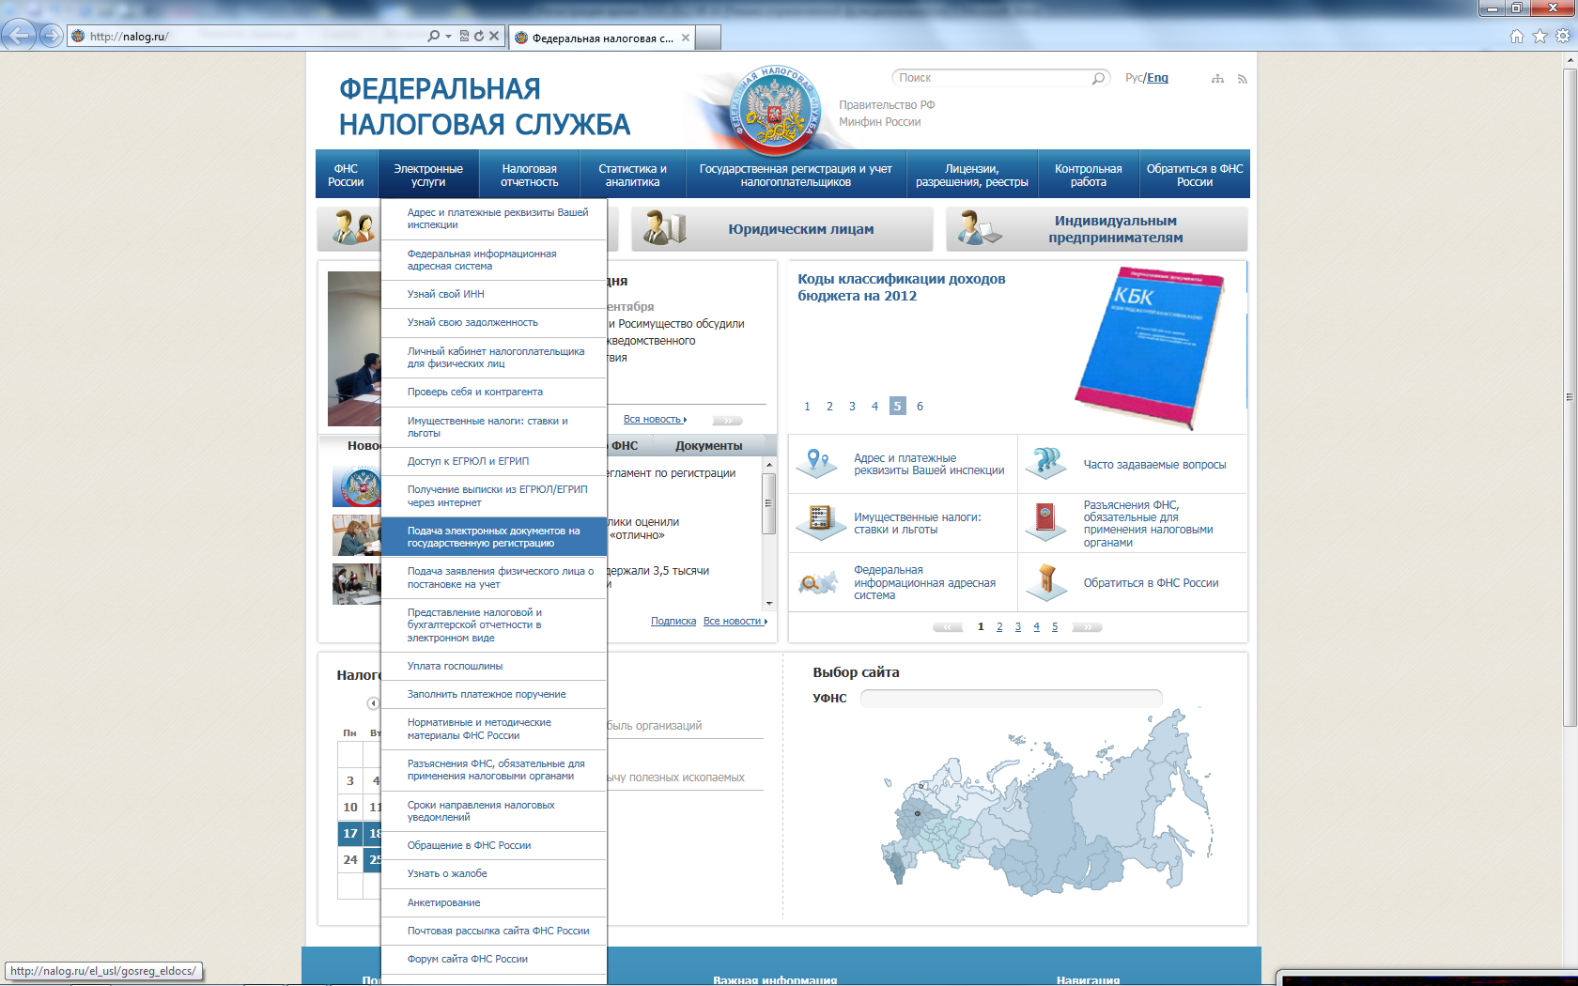Select Форум сайта ФНС России entry
This screenshot has width=1578, height=986.
coord(493,959)
